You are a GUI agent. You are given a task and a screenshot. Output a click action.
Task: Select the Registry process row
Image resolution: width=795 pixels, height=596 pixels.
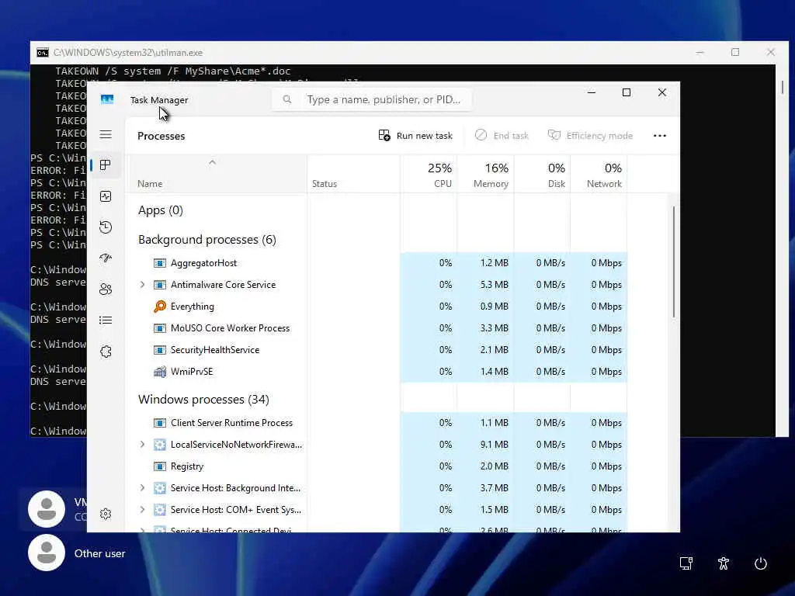coord(377,466)
